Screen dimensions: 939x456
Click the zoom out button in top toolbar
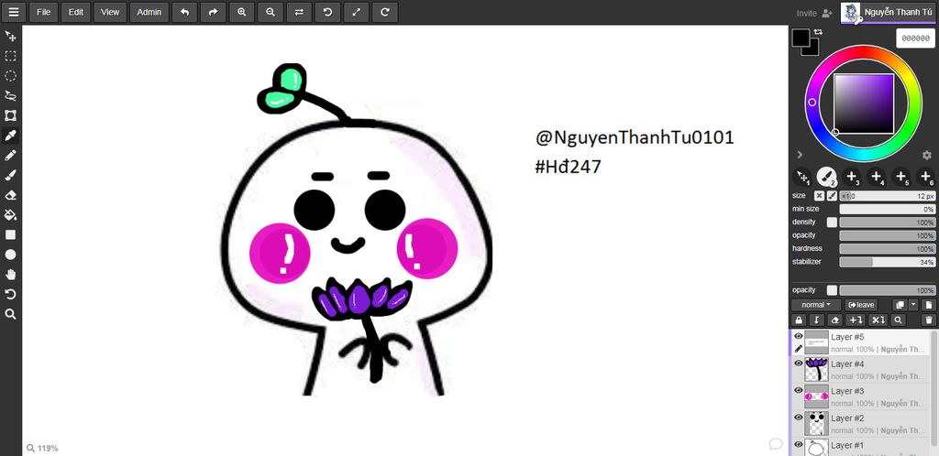[271, 12]
